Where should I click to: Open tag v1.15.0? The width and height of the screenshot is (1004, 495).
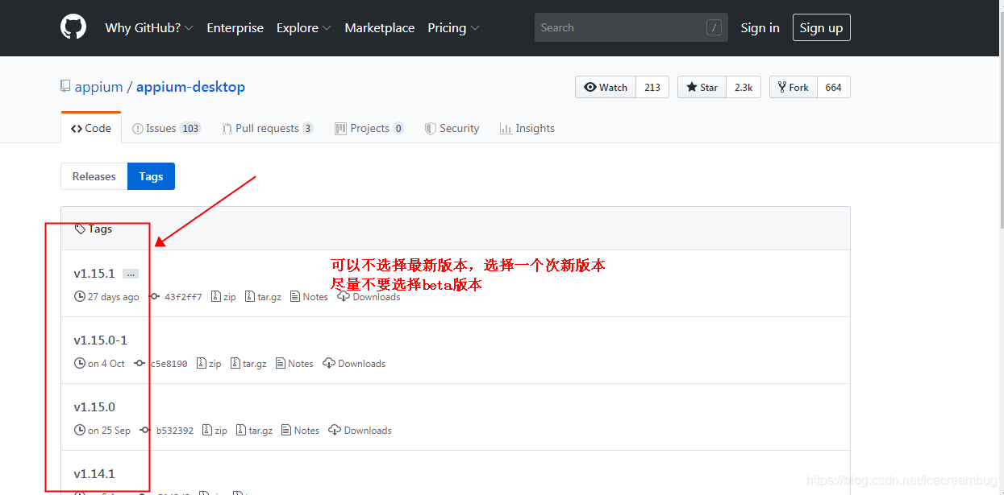(94, 407)
